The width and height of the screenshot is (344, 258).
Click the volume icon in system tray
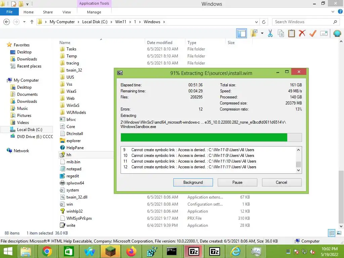[312, 252]
